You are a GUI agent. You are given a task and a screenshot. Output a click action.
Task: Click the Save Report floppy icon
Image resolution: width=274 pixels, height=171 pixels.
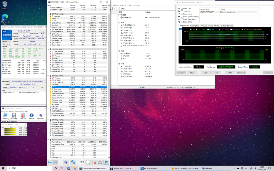tap(14, 116)
